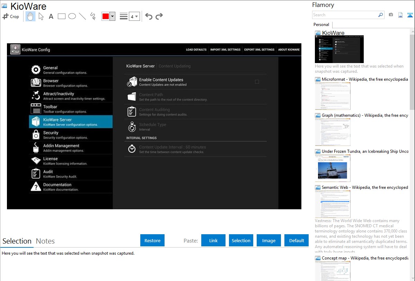Click the Flamory app icon beside the KioWare title

click(4, 6)
